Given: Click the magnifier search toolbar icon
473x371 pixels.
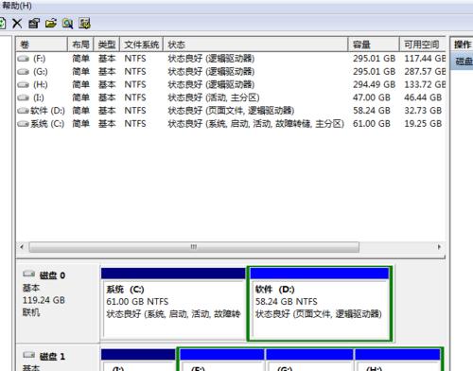Looking at the screenshot, I should (67, 23).
